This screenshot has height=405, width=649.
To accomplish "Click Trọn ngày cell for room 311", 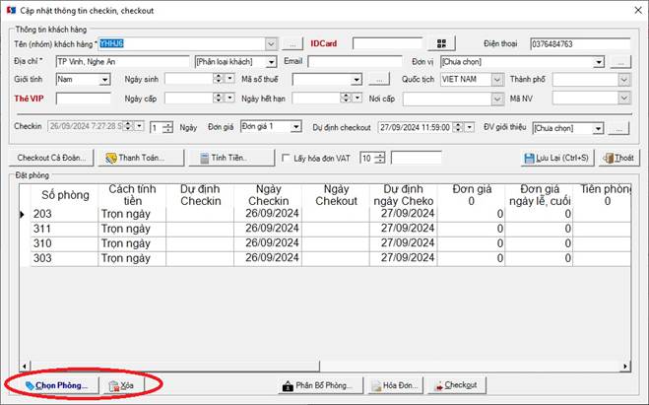I will [x=132, y=229].
